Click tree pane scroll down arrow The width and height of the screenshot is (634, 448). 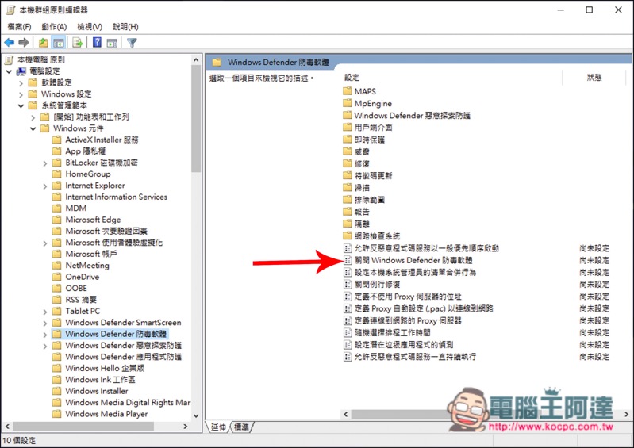(x=196, y=415)
